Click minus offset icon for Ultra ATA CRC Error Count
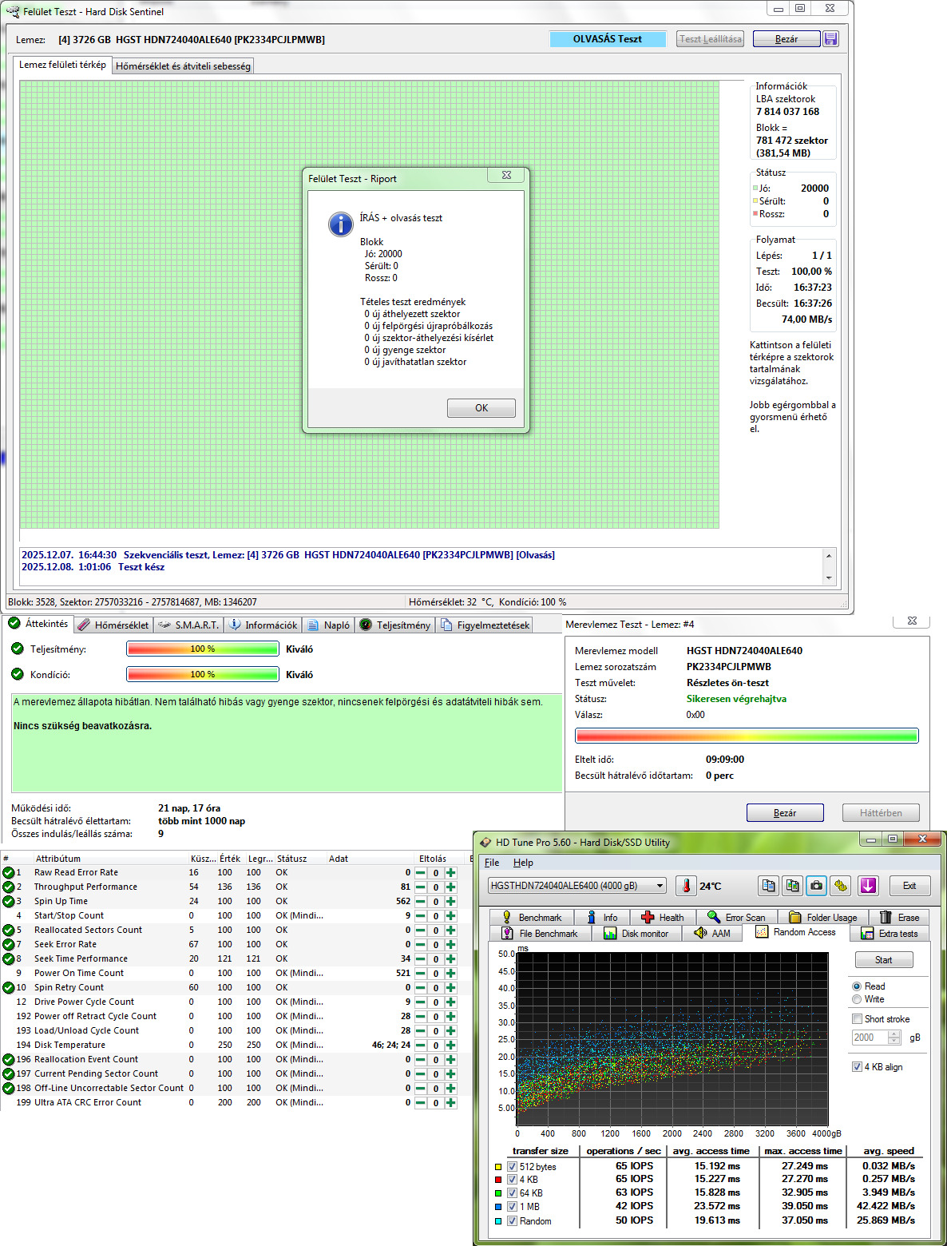The width and height of the screenshot is (947, 1246). (x=421, y=1103)
